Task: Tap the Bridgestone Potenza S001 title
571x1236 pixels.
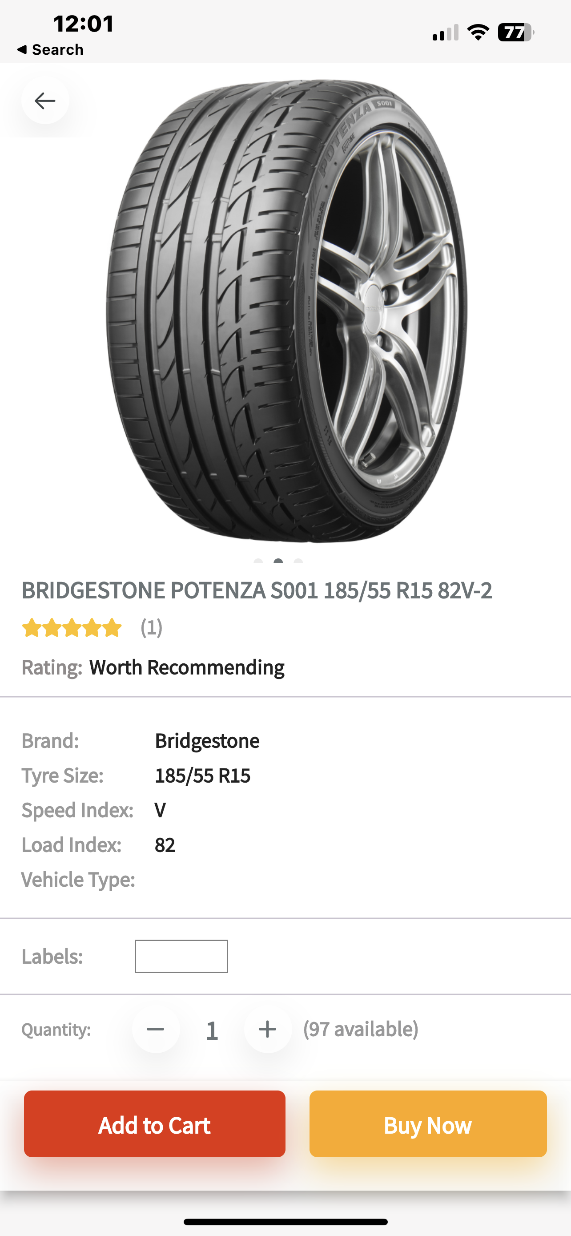Action: click(257, 590)
